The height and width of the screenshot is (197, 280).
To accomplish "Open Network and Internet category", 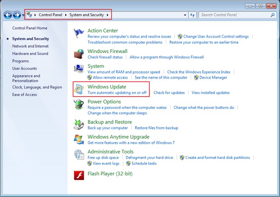I will (x=30, y=46).
